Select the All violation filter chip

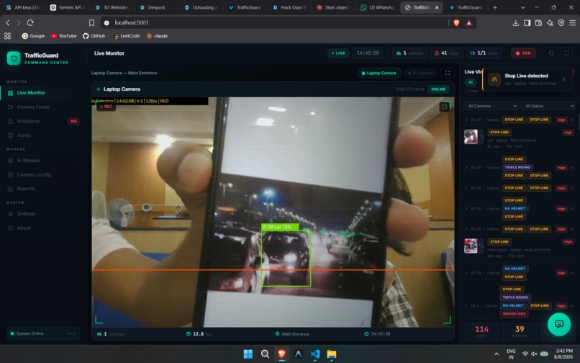click(x=471, y=82)
